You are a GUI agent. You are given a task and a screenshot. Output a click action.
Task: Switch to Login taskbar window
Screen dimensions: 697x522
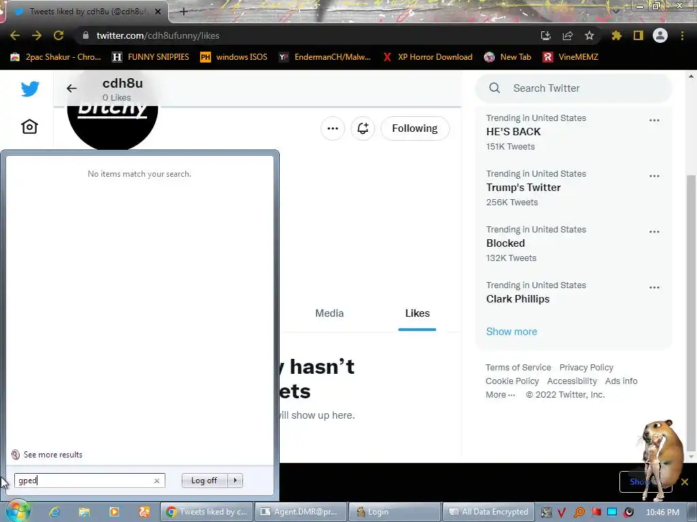(x=394, y=512)
